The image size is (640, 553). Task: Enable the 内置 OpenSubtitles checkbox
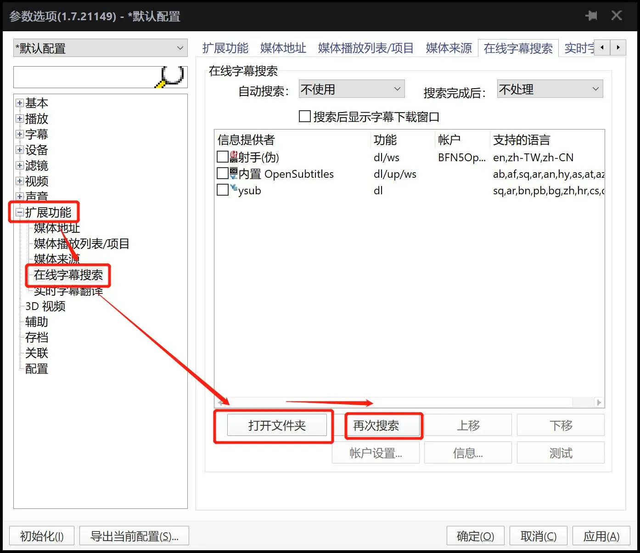(223, 174)
